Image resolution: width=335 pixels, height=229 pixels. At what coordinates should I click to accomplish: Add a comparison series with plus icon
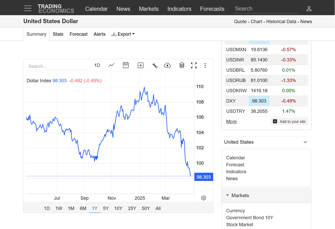click(x=141, y=65)
